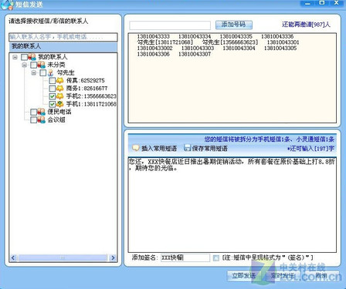Screen dimensions: 346x289
Task: Select recipient 邹先生[13566663623] in the list
Action: 230,42
